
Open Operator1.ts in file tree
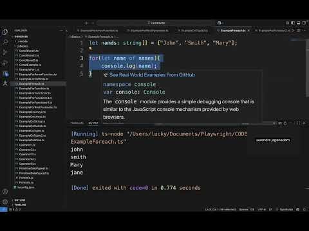[x=27, y=145]
